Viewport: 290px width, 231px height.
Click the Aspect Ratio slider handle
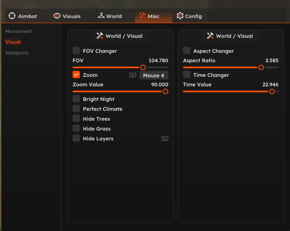click(261, 67)
